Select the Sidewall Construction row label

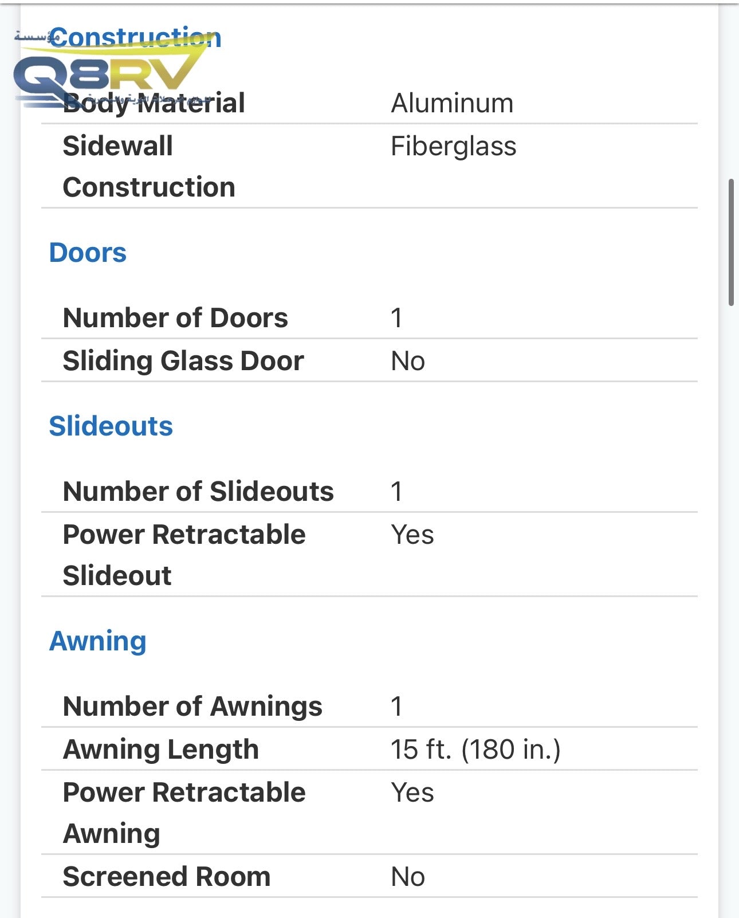pos(149,166)
